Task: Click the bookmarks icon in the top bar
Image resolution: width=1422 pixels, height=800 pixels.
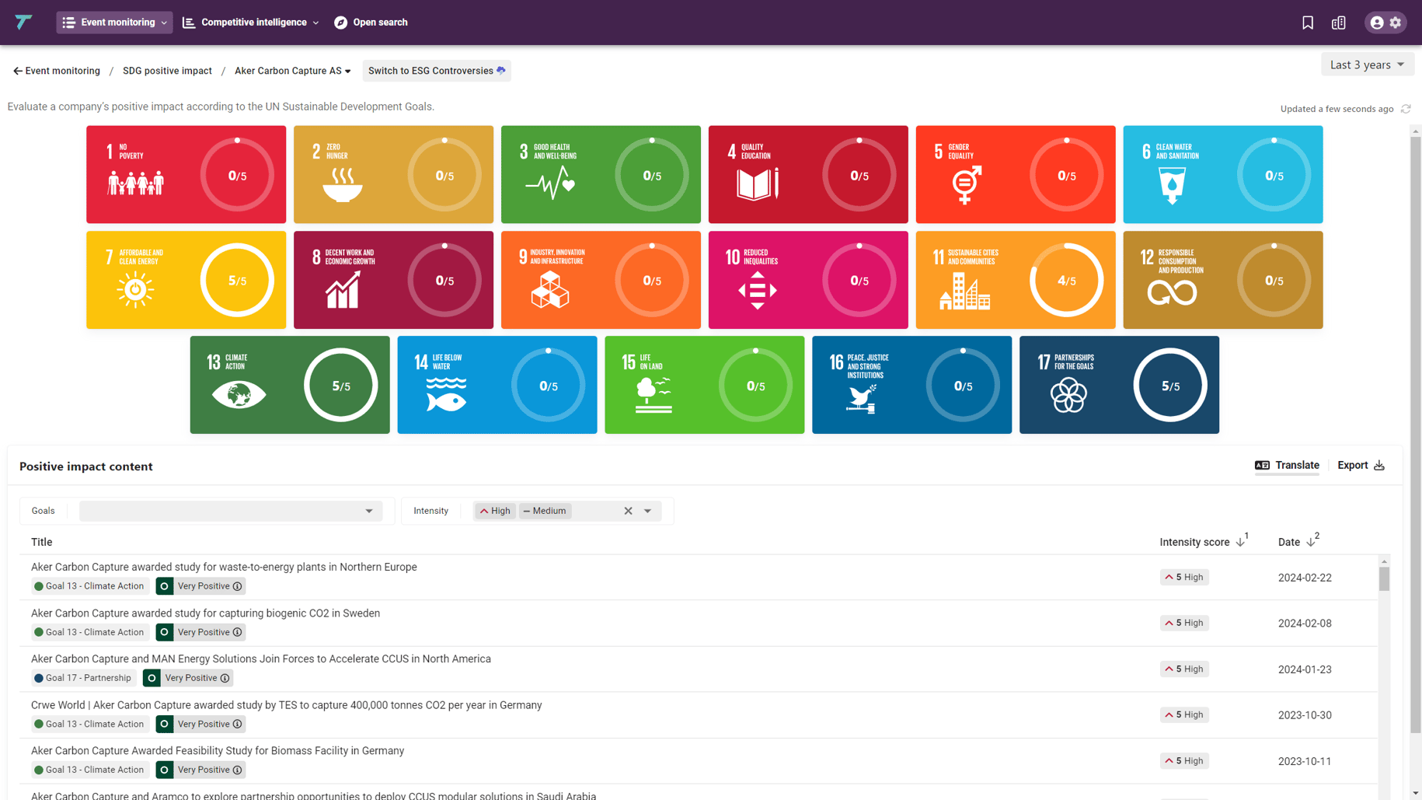Action: pyautogui.click(x=1309, y=23)
